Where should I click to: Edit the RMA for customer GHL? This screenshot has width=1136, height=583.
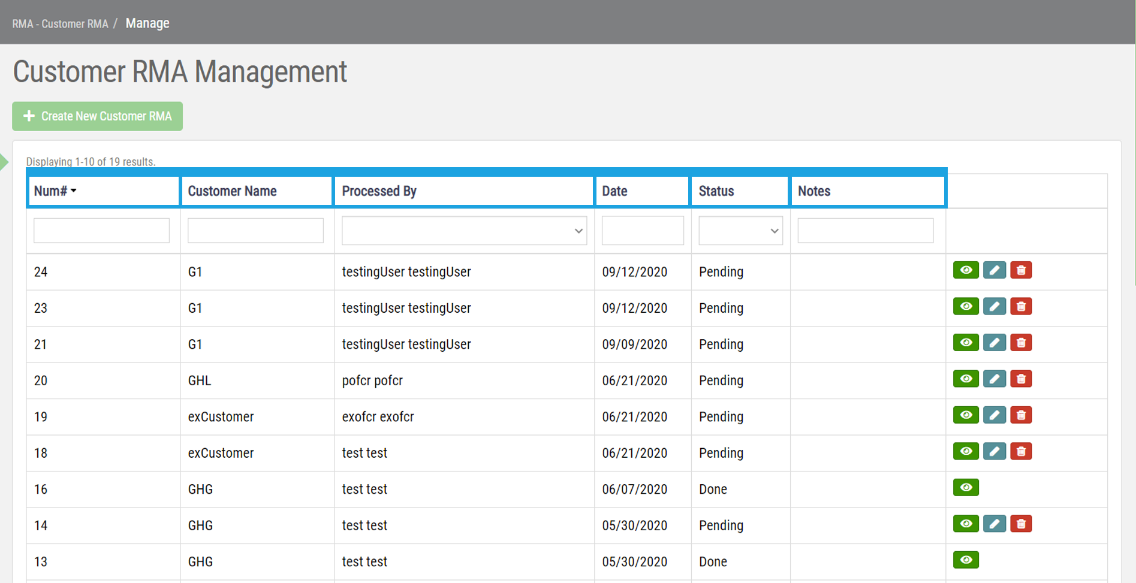click(x=994, y=379)
